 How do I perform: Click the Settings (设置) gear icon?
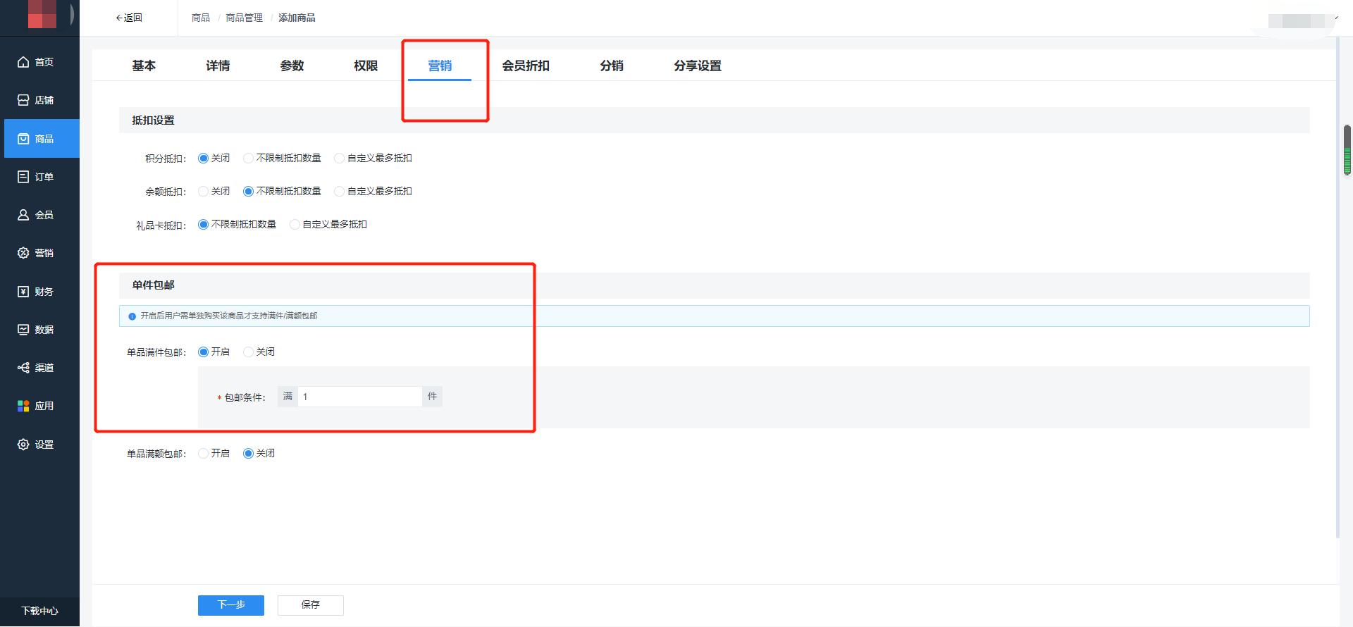[x=23, y=445]
